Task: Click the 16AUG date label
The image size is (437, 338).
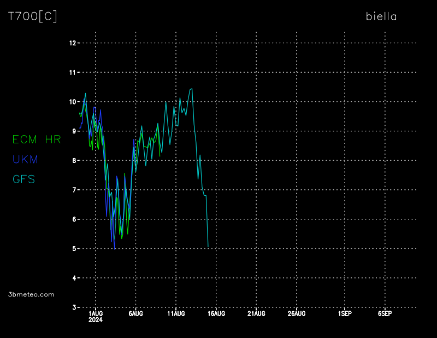Action: [x=216, y=314]
